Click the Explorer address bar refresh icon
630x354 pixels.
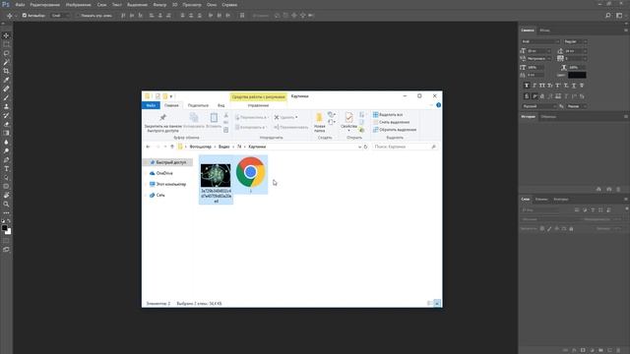(365, 147)
